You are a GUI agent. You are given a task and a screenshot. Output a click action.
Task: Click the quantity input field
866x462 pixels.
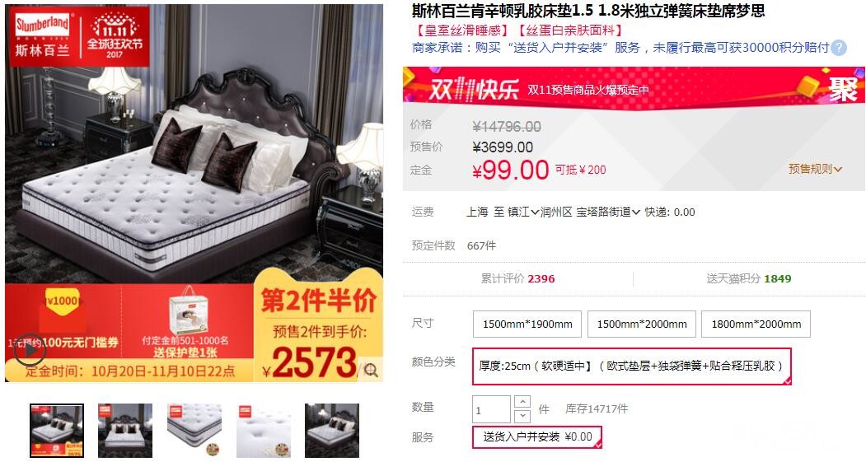point(491,409)
